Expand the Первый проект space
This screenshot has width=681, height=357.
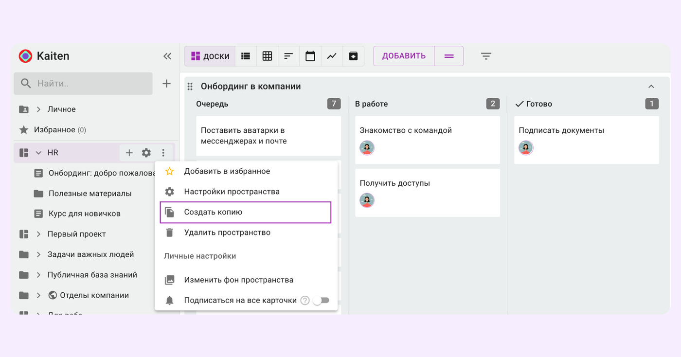(x=38, y=234)
